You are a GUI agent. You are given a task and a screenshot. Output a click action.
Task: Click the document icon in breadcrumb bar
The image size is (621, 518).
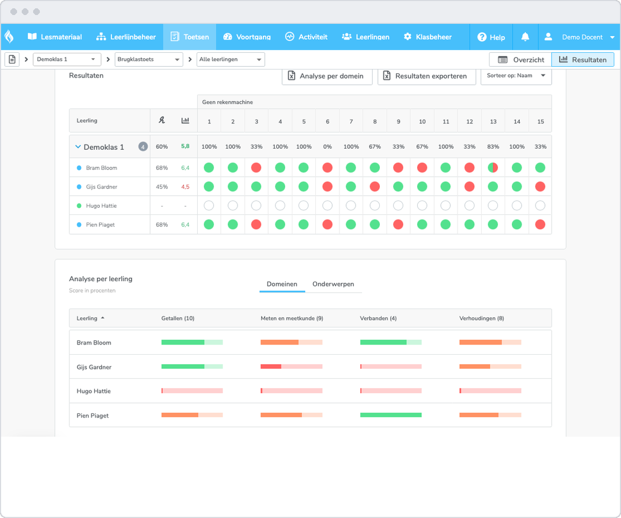click(12, 60)
